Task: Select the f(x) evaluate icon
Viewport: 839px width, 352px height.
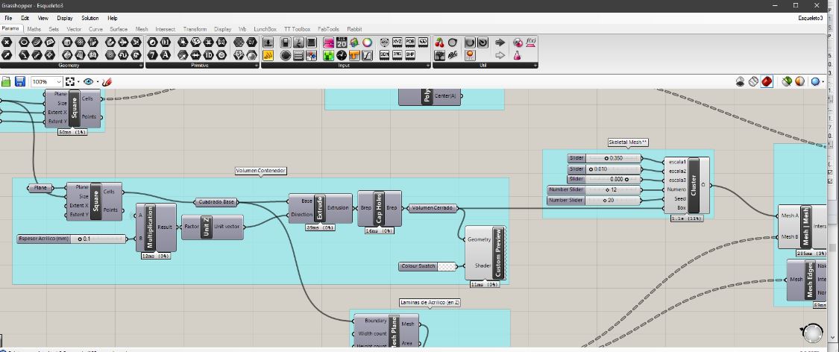Action: [x=531, y=42]
